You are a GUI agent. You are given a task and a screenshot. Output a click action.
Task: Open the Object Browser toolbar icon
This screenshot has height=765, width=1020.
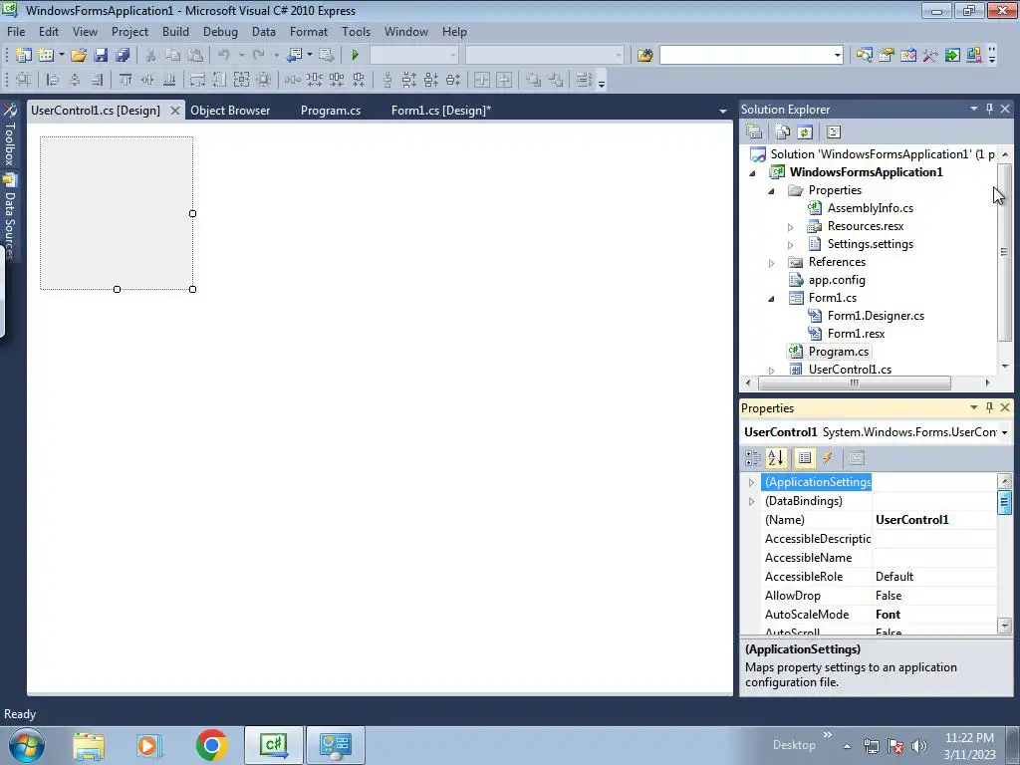908,56
